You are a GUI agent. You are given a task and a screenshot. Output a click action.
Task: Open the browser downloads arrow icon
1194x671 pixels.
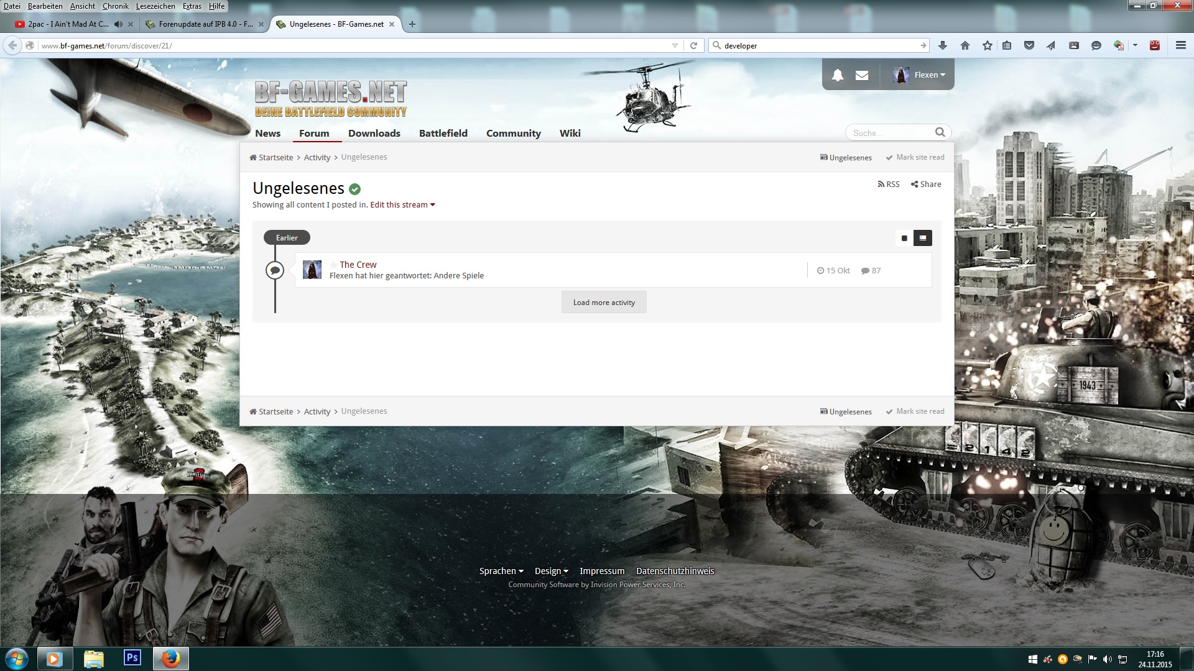(943, 45)
